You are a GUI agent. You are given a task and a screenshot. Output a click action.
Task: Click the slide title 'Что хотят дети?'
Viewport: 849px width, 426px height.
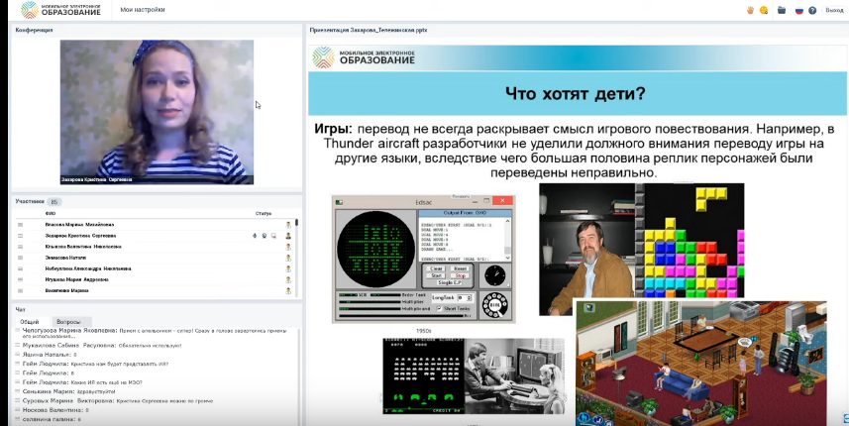pos(575,94)
